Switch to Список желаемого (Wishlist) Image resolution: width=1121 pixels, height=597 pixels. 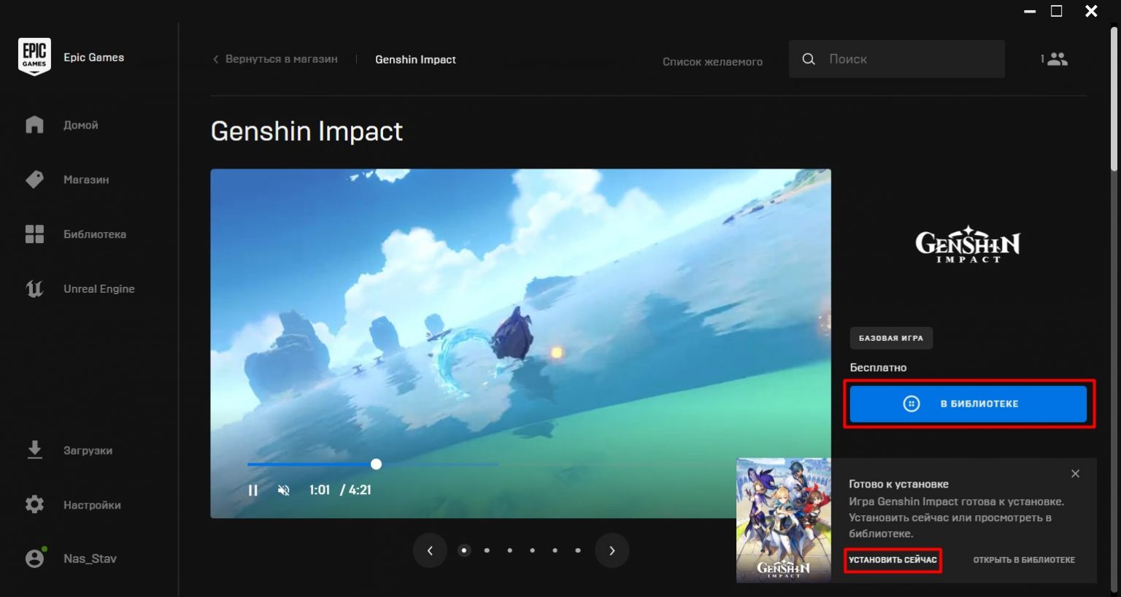712,61
